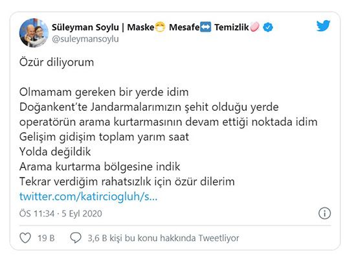356x258 pixels.
Task: Click the mask emoji after Maske
Action: [160, 27]
